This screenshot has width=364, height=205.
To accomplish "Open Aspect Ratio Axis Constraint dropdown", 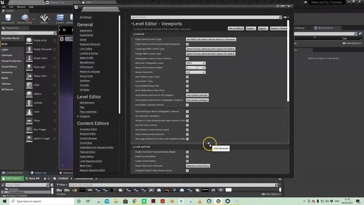I will pyautogui.click(x=198, y=166).
